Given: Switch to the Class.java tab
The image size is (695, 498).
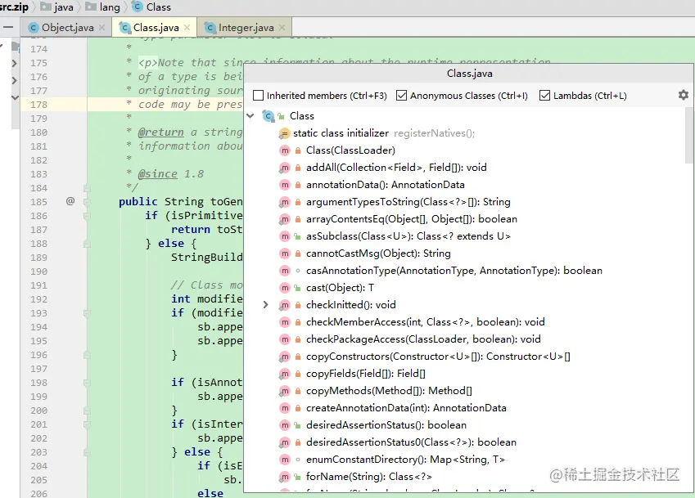Looking at the screenshot, I should pyautogui.click(x=156, y=28).
